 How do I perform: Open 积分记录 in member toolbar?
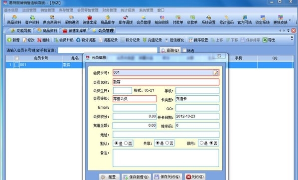coord(131,40)
